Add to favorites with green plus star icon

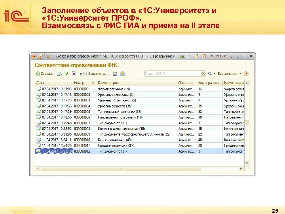click(x=182, y=56)
